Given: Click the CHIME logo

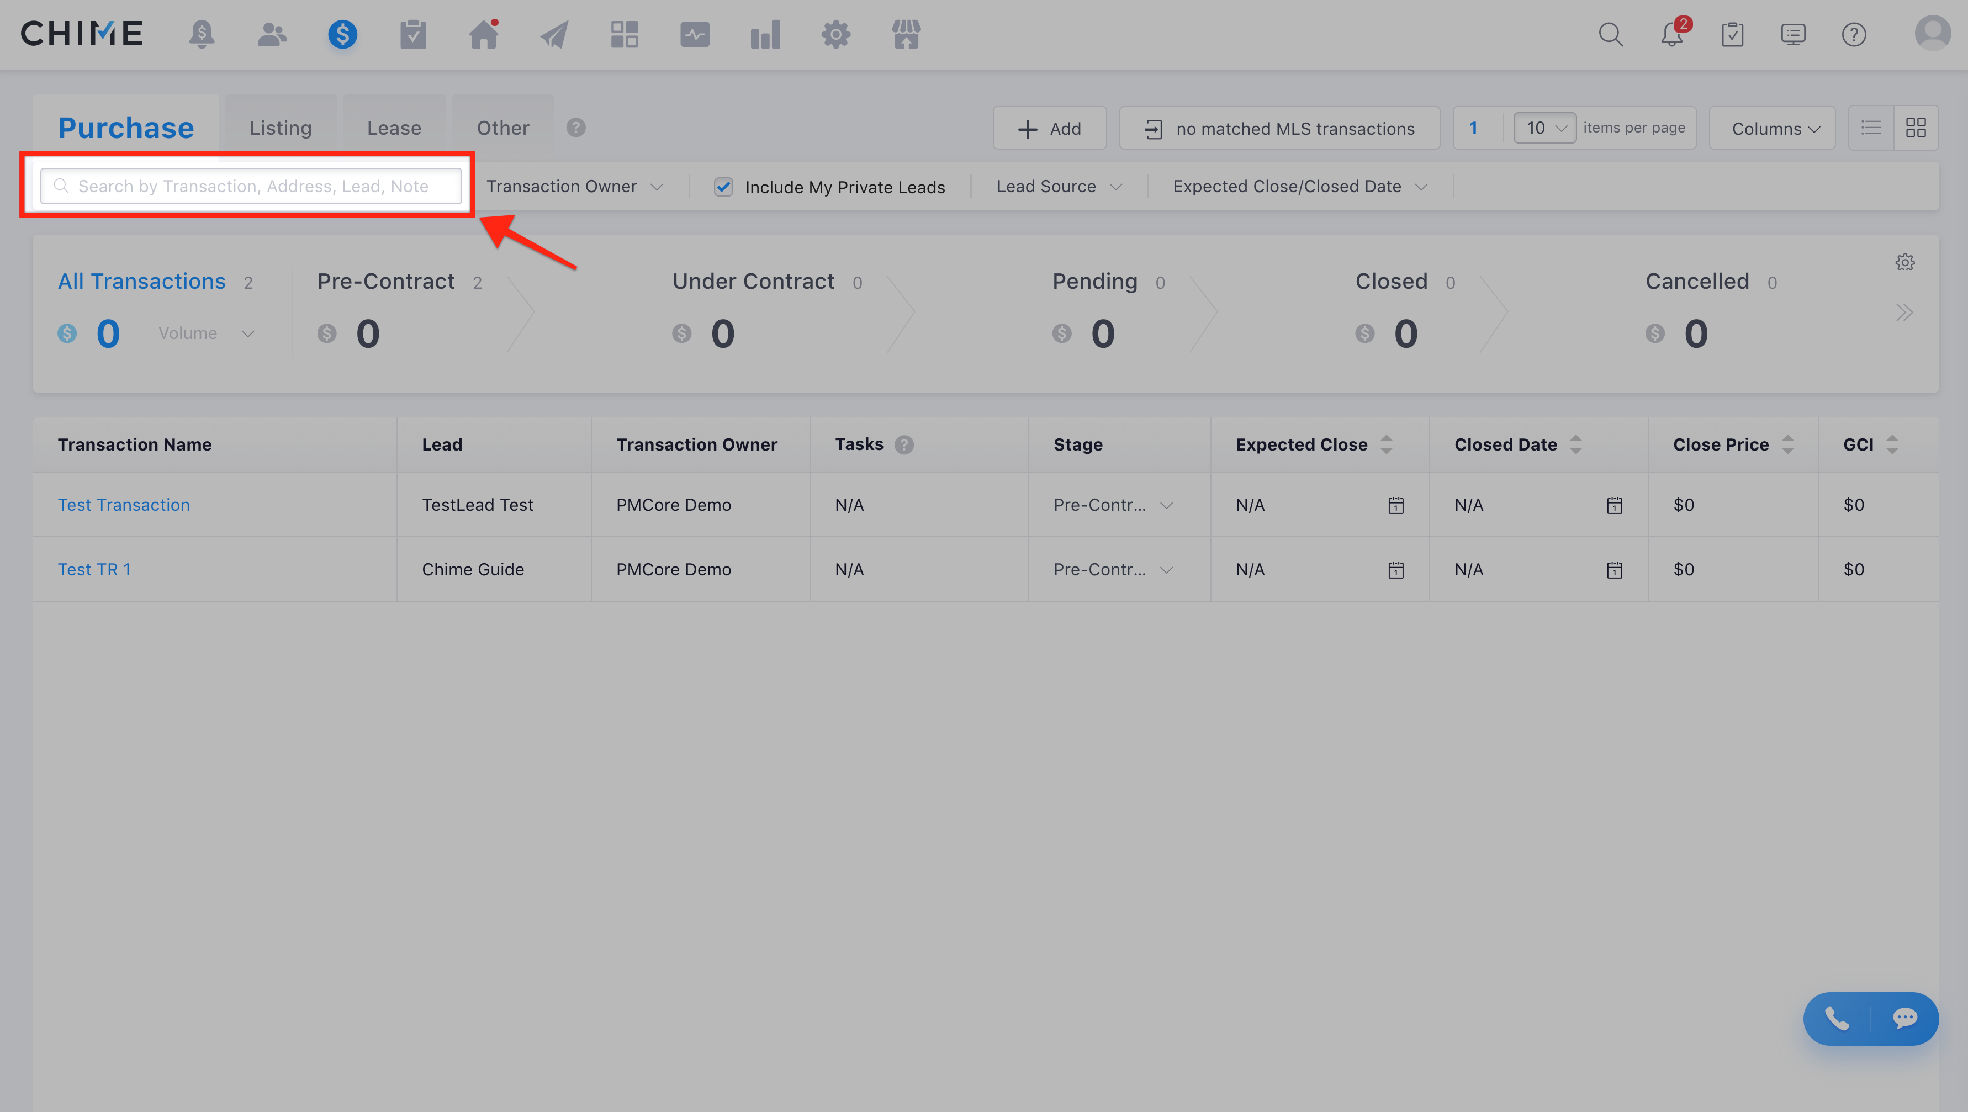Looking at the screenshot, I should click(82, 34).
